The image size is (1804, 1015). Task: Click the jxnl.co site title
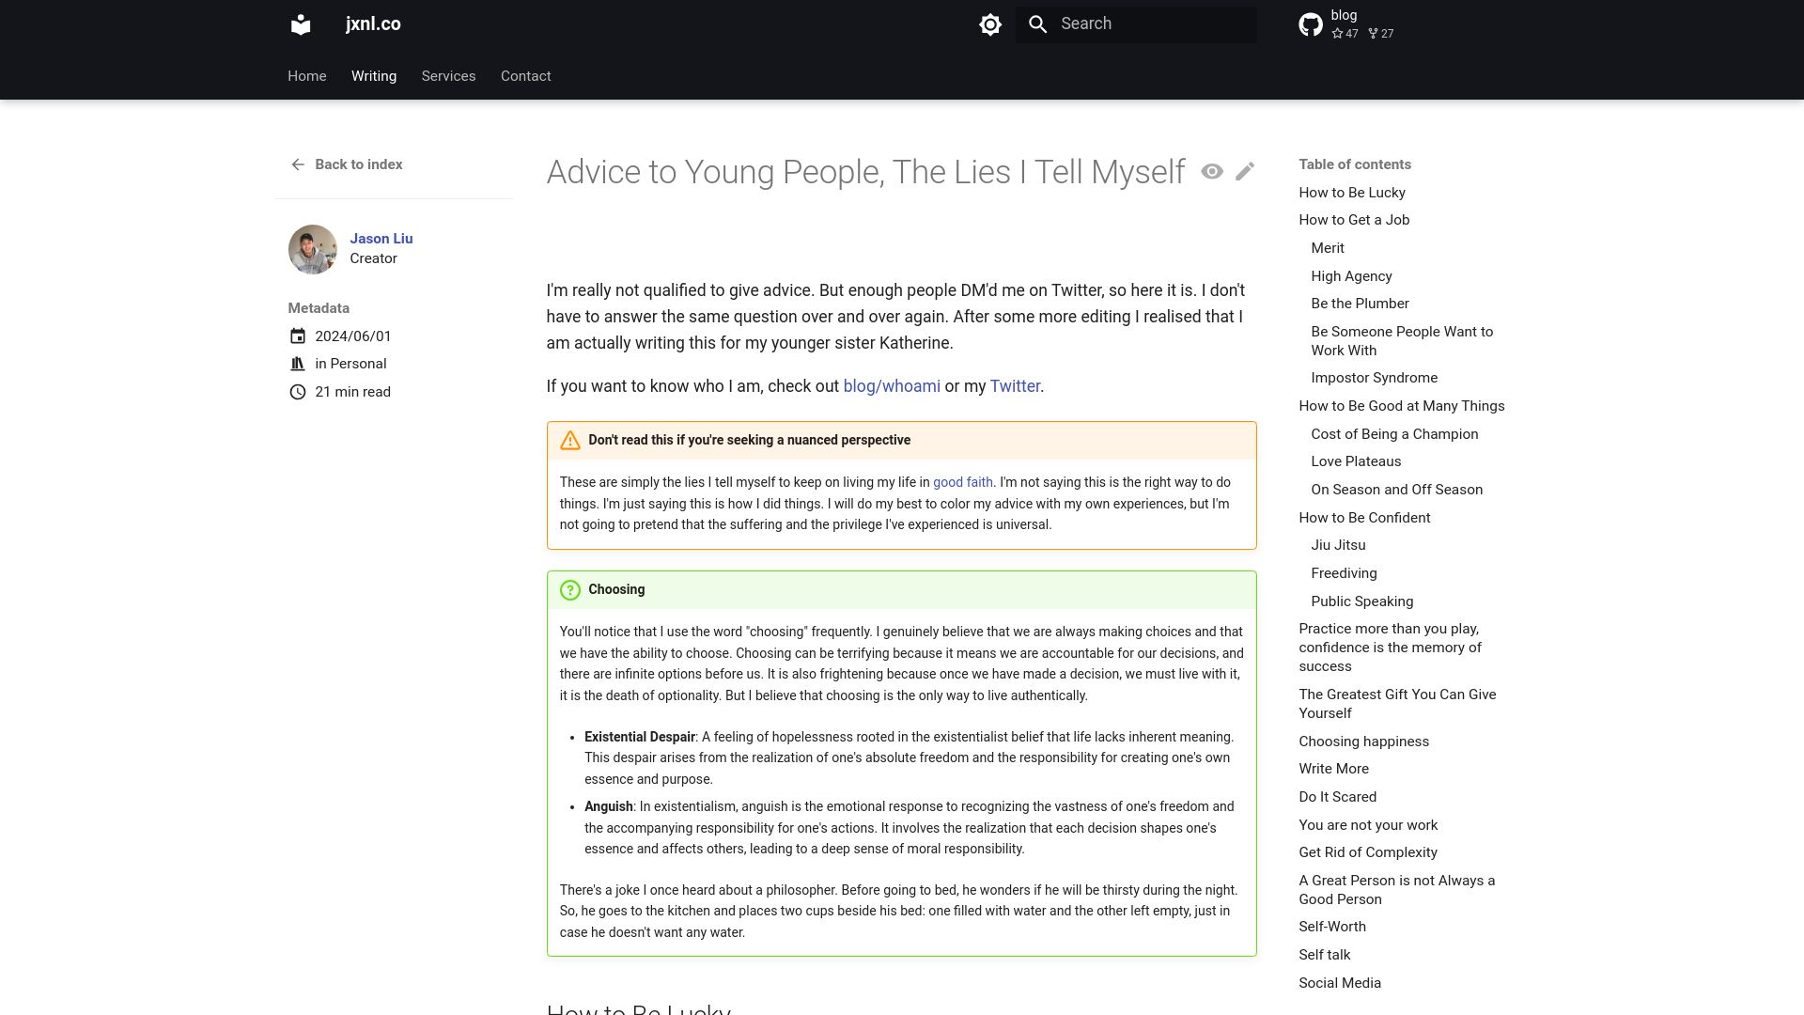click(x=373, y=24)
